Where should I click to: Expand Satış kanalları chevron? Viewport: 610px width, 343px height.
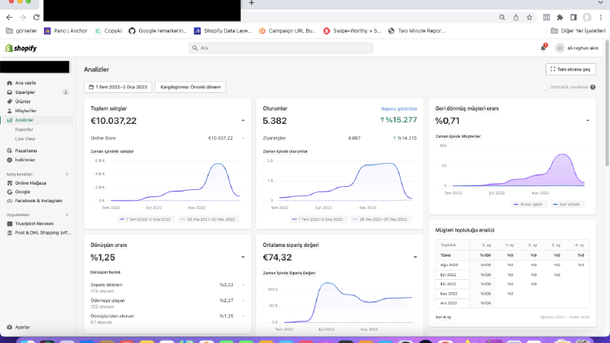coord(67,175)
